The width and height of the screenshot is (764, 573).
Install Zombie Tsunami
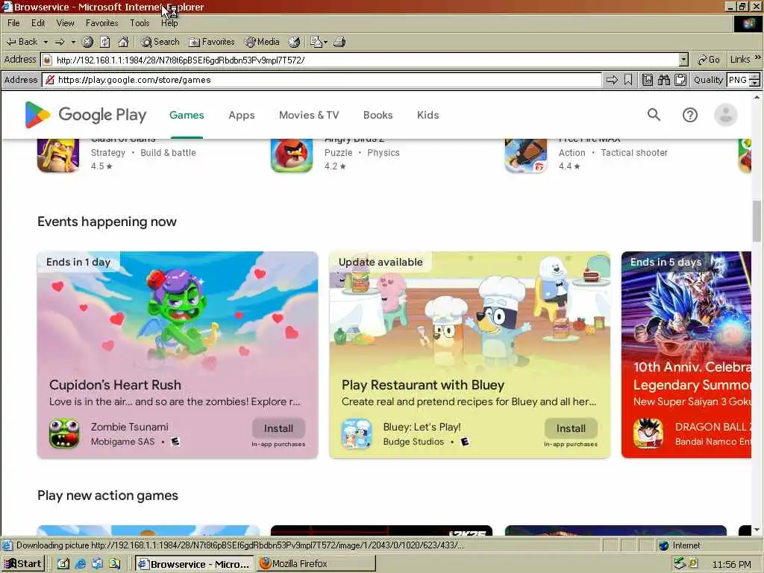tap(279, 428)
